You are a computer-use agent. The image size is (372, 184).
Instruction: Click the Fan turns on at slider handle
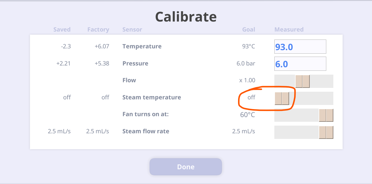coord(326,115)
